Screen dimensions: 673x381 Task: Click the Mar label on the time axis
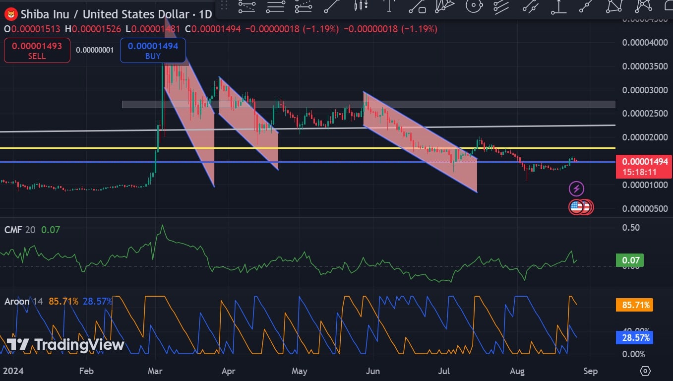click(156, 371)
